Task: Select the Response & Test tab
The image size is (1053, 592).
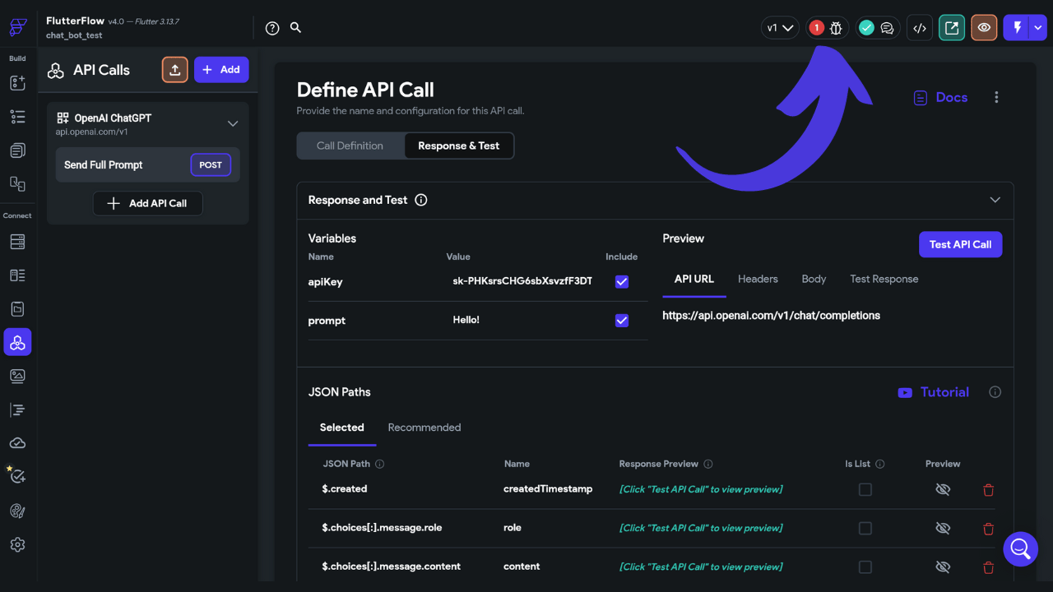Action: 459,146
